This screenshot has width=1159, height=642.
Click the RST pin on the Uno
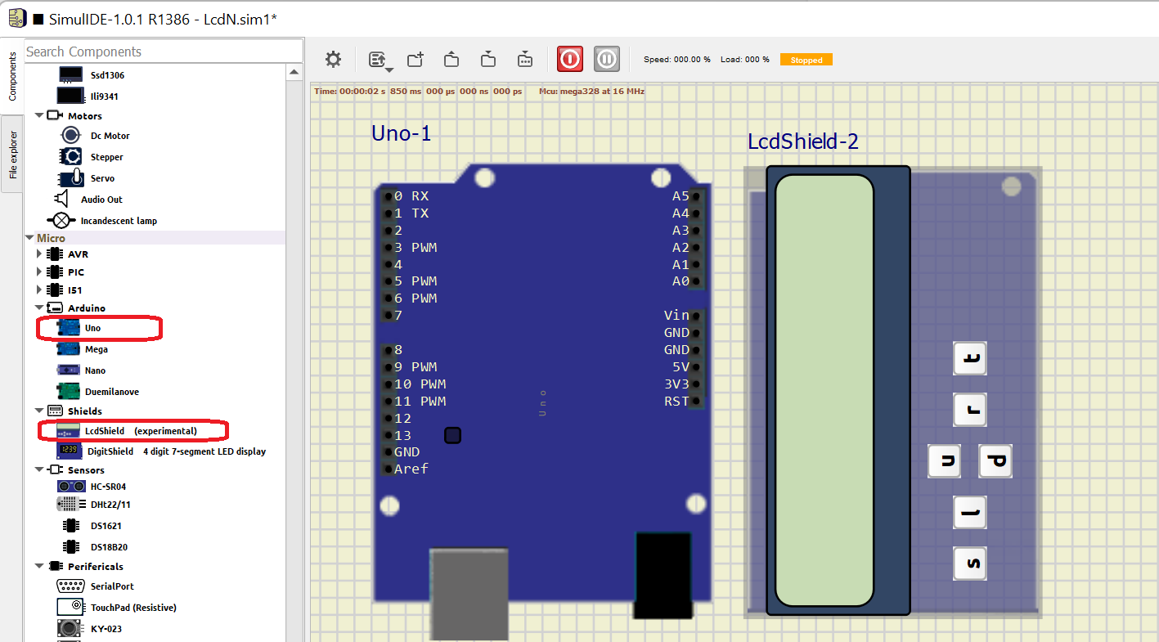coord(695,401)
